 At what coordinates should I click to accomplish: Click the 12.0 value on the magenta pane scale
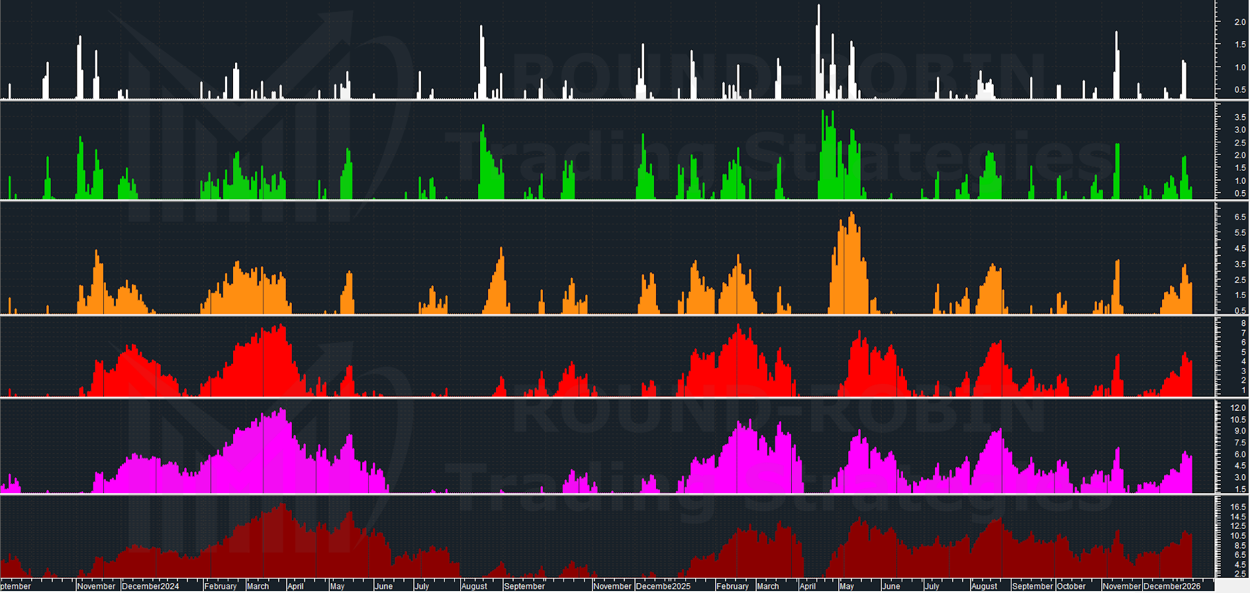click(1237, 408)
